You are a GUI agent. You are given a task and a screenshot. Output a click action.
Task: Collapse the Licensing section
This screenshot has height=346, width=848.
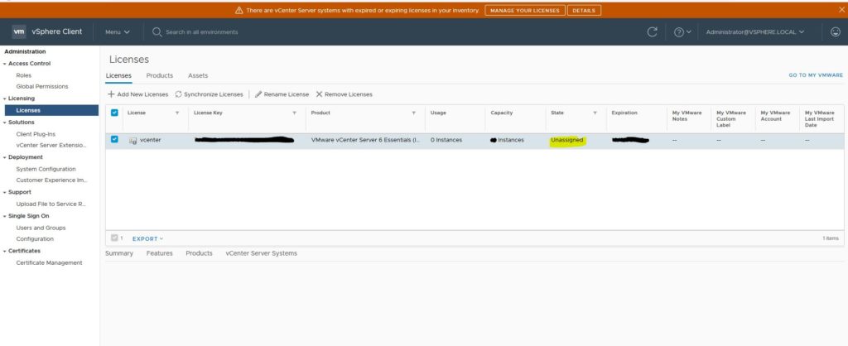pos(4,99)
